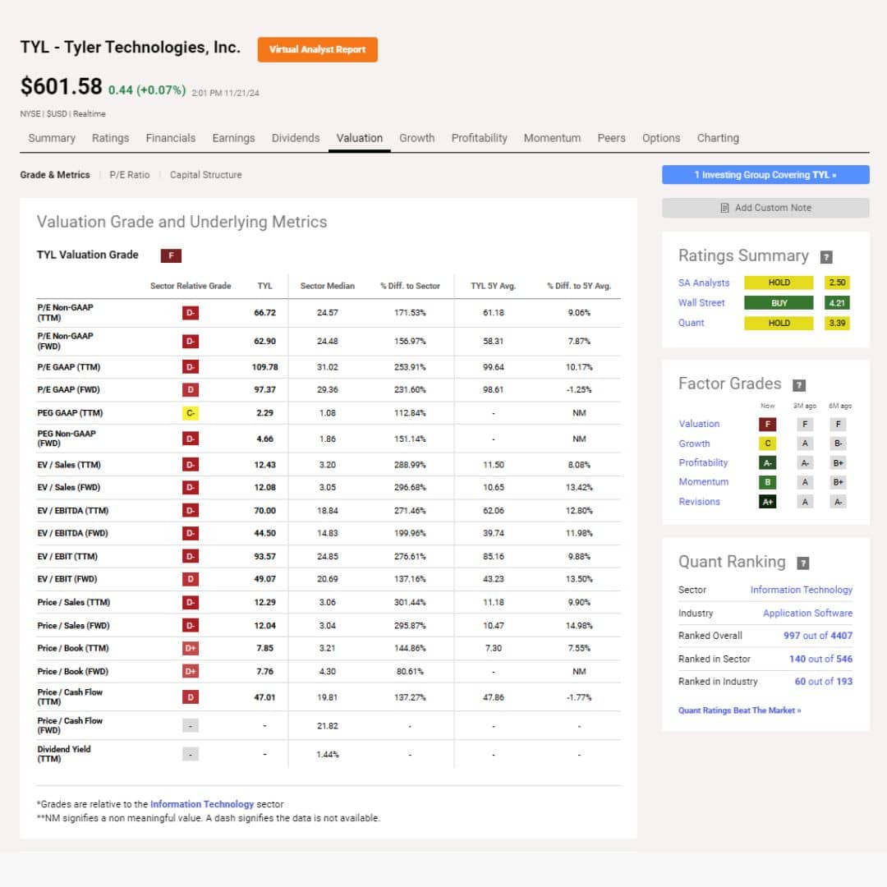Open the Profitability link in Factor Grades
887x887 pixels.
coord(703,462)
